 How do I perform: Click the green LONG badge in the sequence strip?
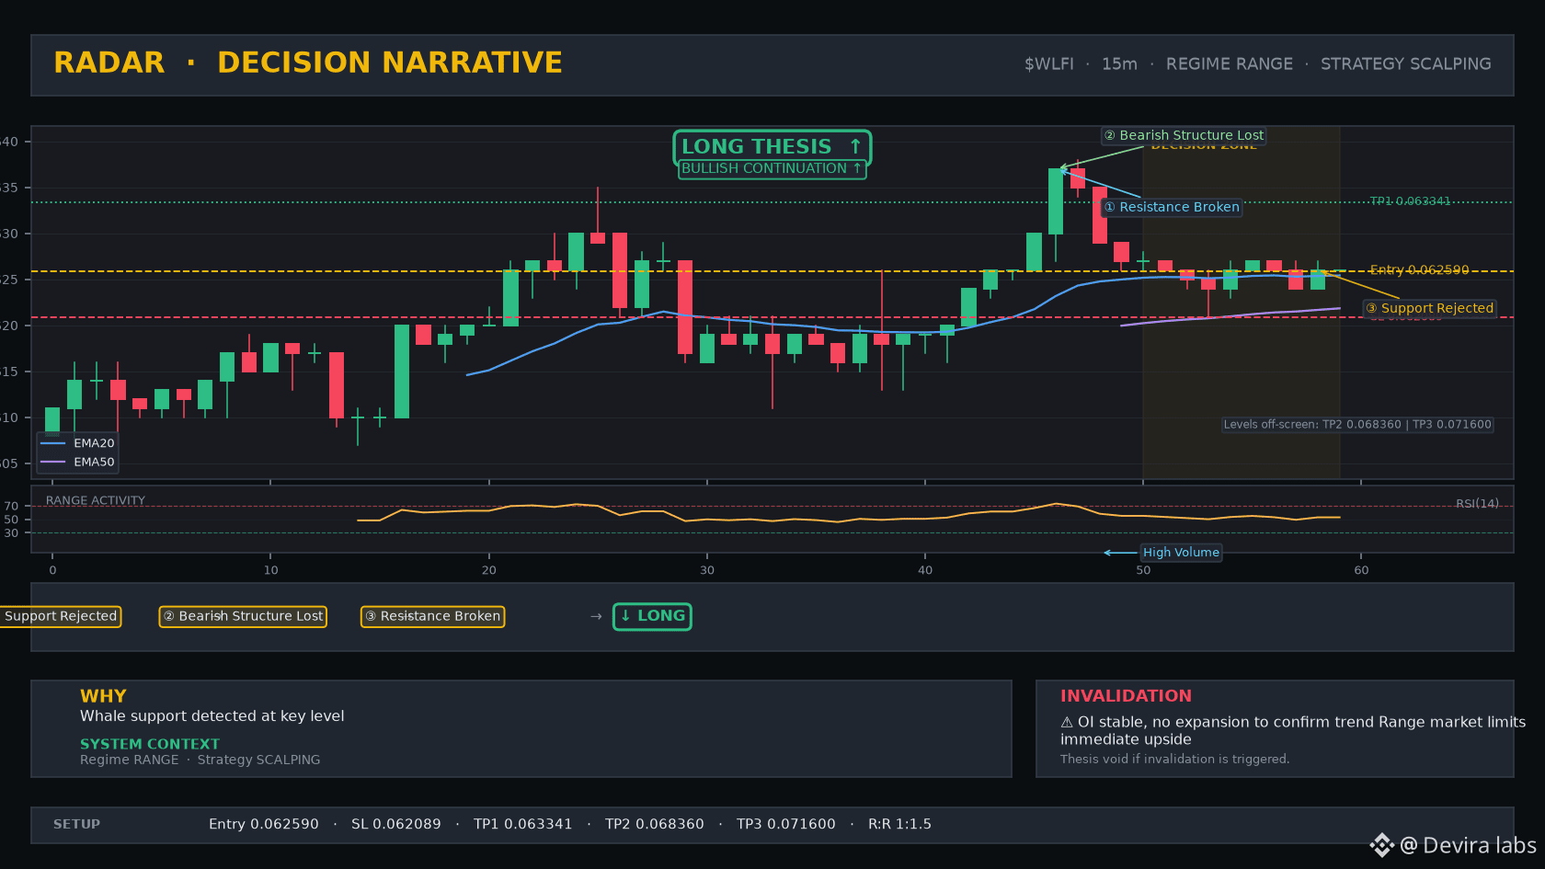652,616
